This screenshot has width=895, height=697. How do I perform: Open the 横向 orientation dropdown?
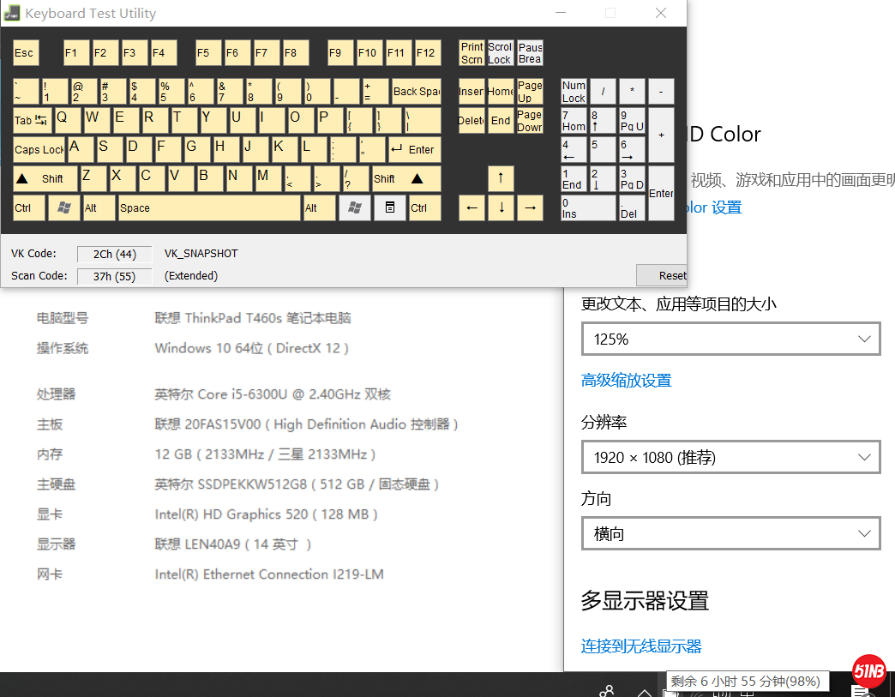click(731, 534)
